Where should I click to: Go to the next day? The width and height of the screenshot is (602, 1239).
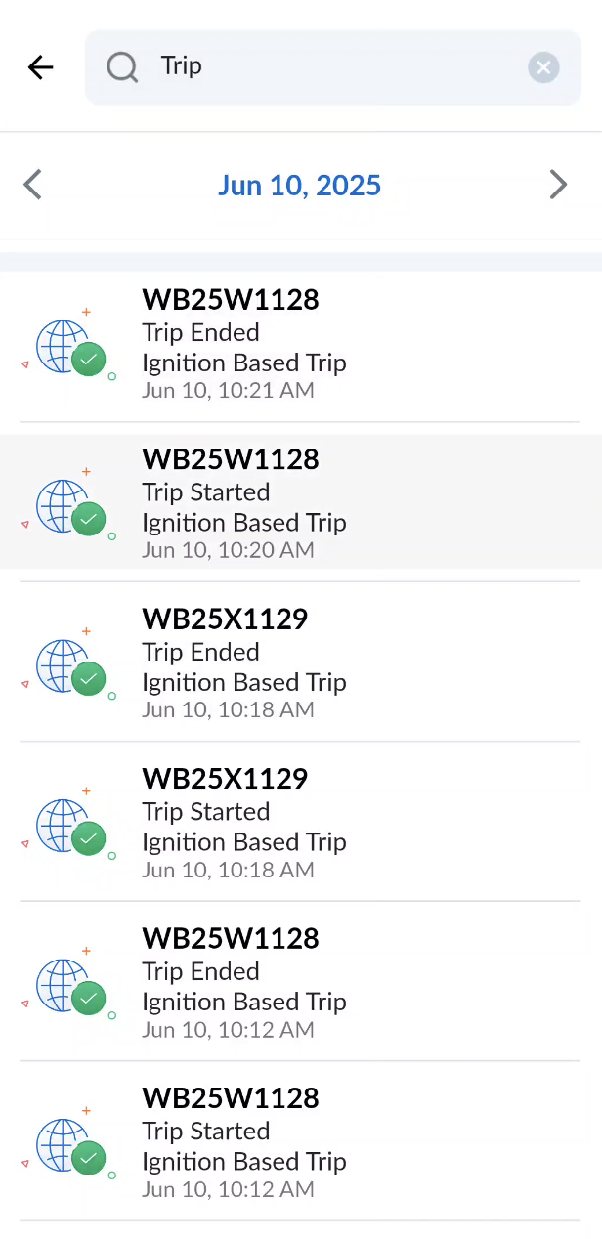(558, 185)
